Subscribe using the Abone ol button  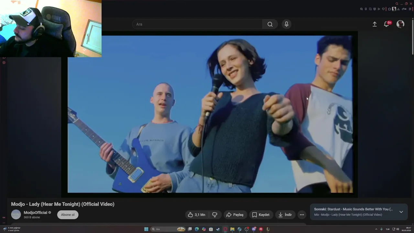(x=68, y=215)
